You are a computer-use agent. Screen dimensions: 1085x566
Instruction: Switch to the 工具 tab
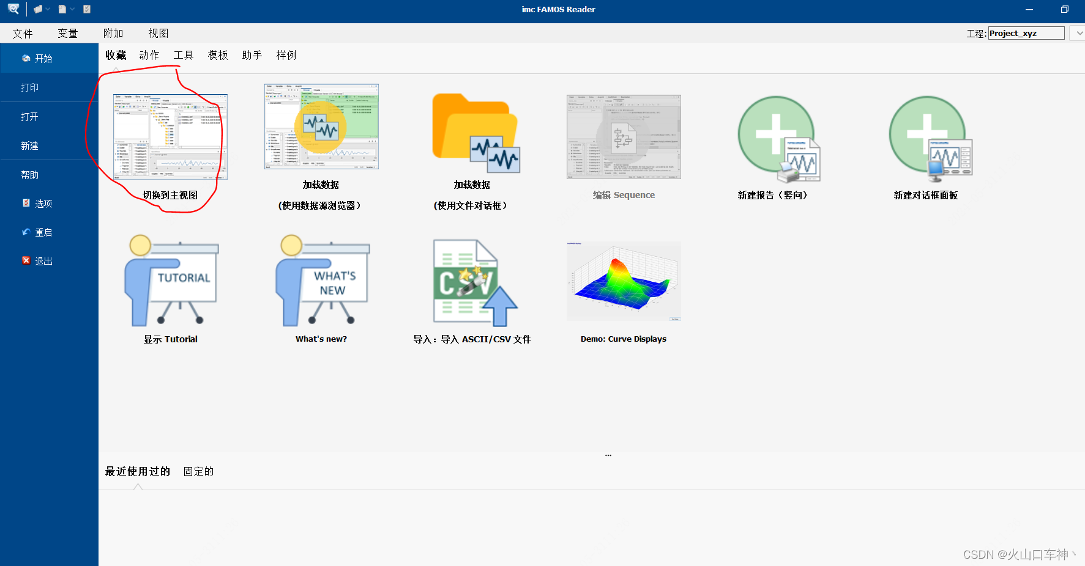click(x=184, y=55)
